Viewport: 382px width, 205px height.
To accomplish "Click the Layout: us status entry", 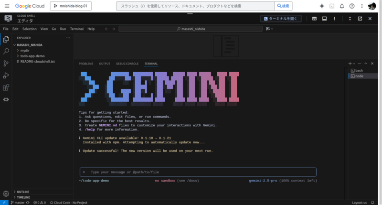I will [359, 203].
